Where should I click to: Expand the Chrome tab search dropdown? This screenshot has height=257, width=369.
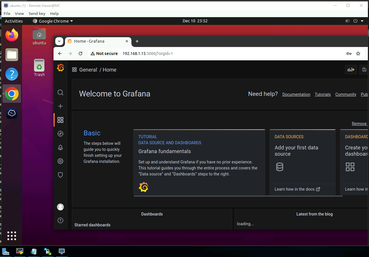coord(59,41)
